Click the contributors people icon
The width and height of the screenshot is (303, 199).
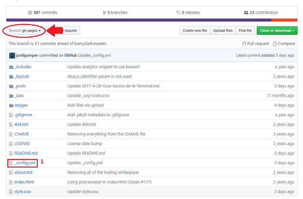[x=246, y=12]
